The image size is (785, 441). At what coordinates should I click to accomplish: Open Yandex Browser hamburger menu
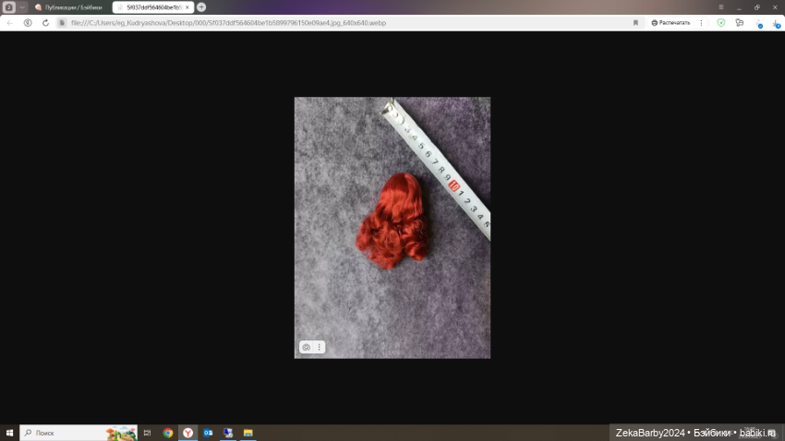click(x=721, y=6)
